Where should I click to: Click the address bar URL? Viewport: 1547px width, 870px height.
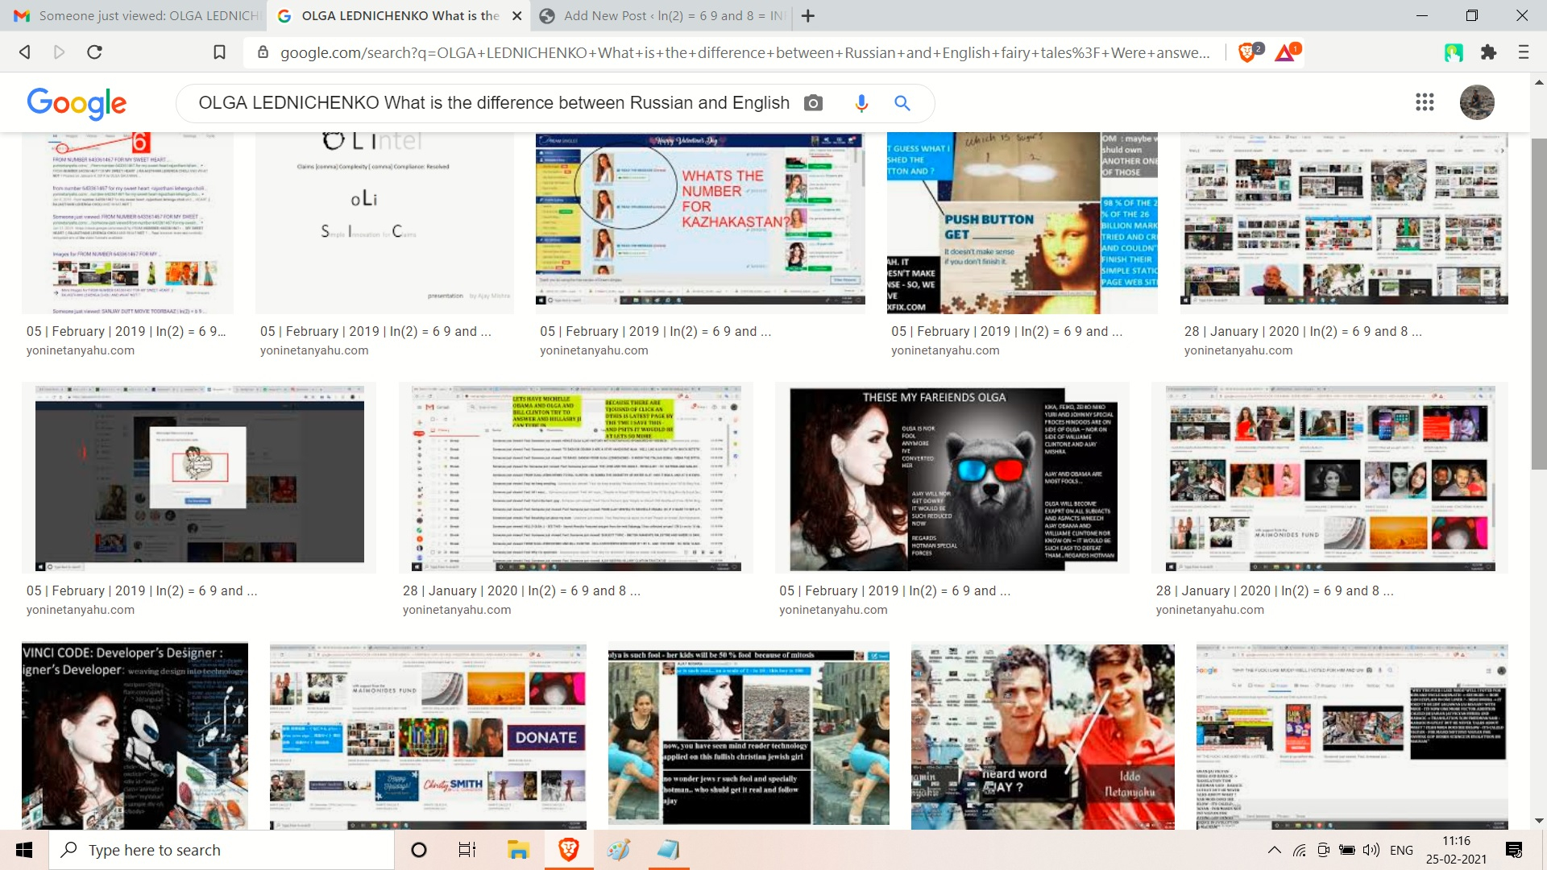point(744,52)
